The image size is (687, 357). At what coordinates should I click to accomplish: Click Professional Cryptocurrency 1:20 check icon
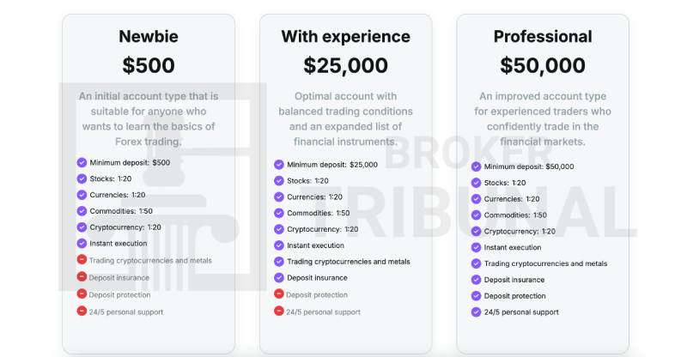[477, 231]
